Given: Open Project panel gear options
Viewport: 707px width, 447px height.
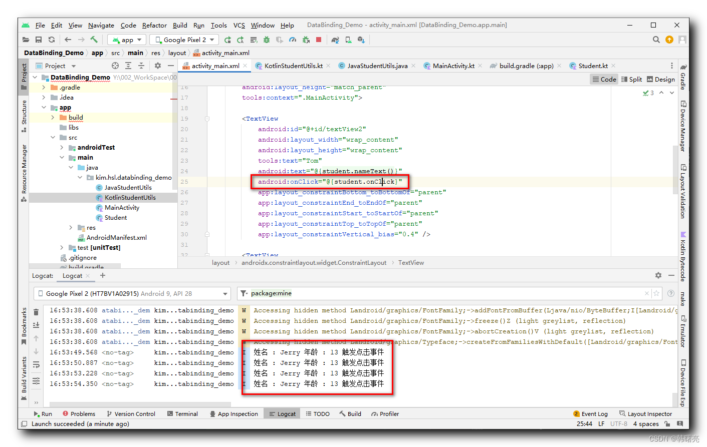Looking at the screenshot, I should pos(158,66).
